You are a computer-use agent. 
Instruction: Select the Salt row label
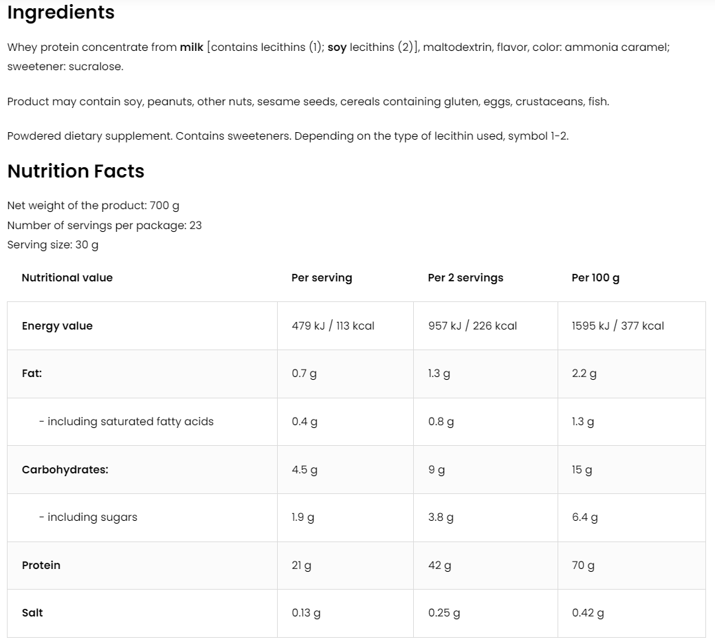click(x=32, y=613)
